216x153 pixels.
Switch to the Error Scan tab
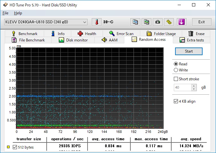[121, 33]
